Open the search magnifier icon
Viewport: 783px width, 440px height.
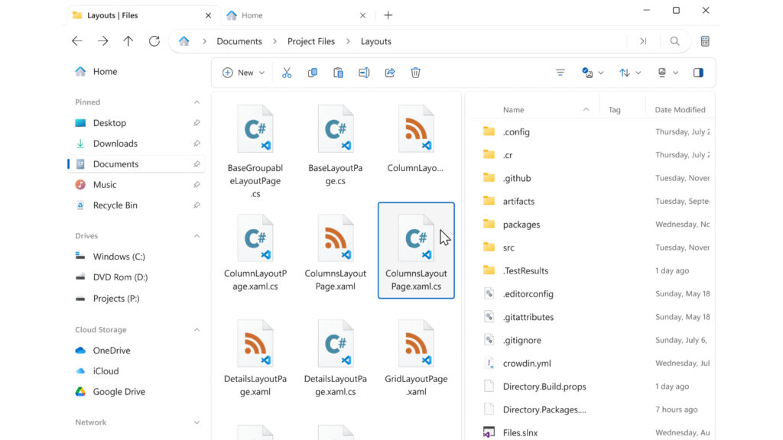674,41
